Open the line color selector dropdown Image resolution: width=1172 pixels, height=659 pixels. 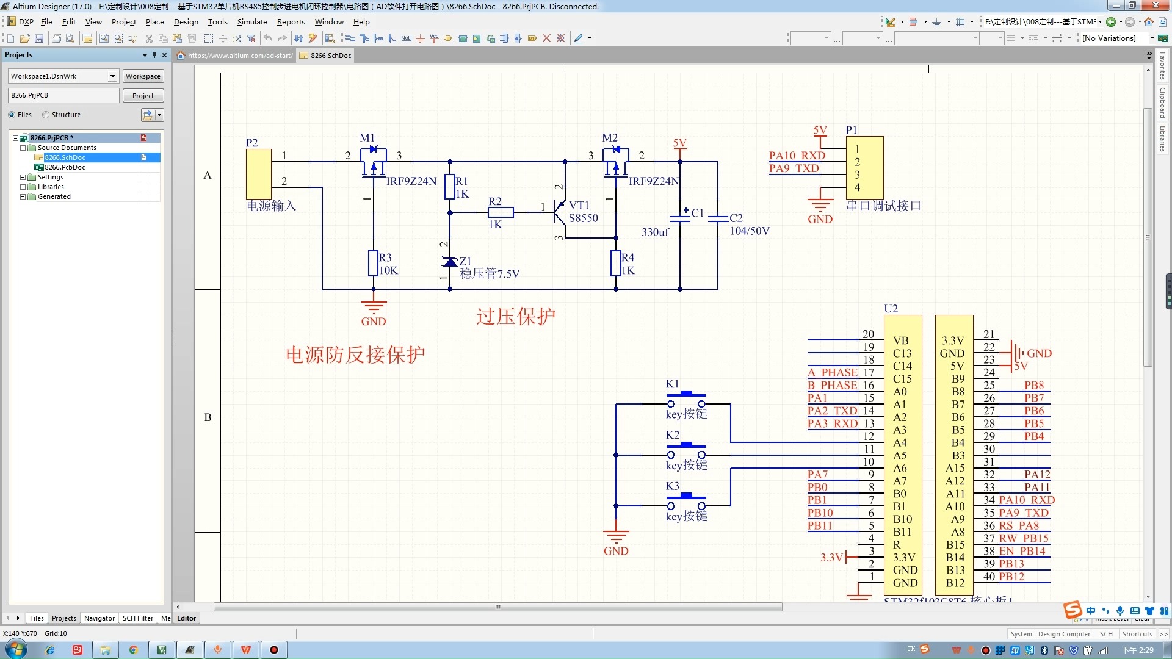coord(589,38)
